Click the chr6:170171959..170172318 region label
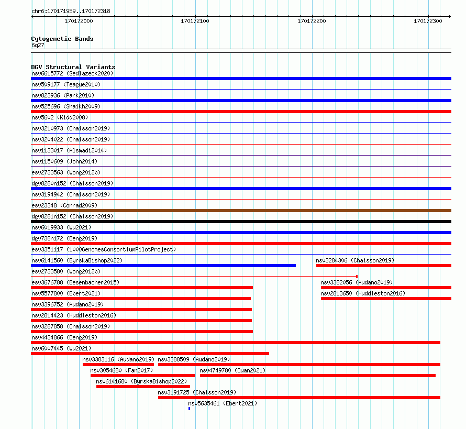Image resolution: width=466 pixels, height=429 pixels. [x=71, y=12]
